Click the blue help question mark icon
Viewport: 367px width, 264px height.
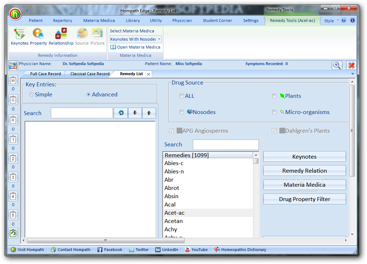coord(344,20)
